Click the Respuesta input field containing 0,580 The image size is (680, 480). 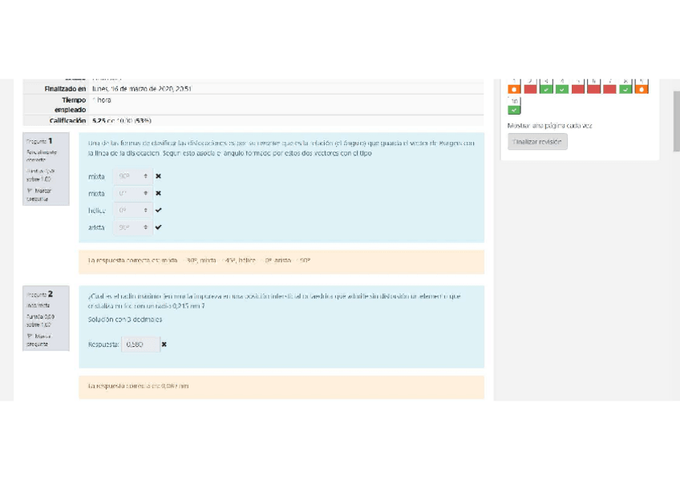coord(140,345)
